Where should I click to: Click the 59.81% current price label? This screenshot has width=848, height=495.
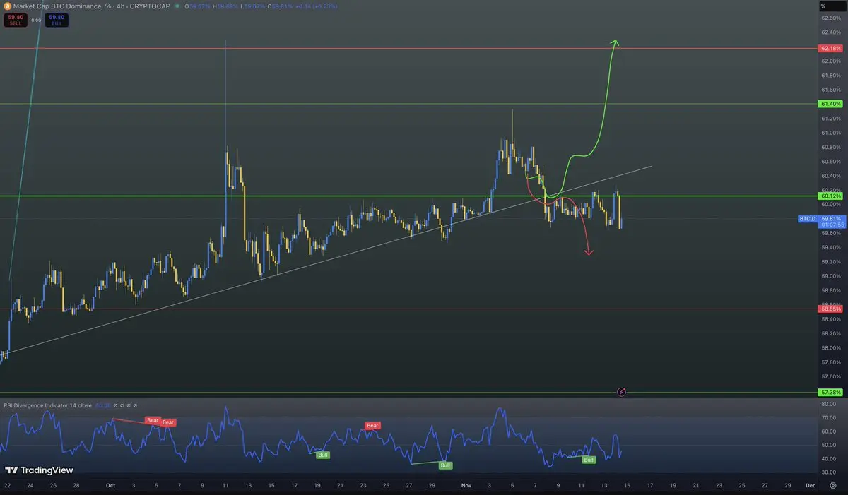830,219
